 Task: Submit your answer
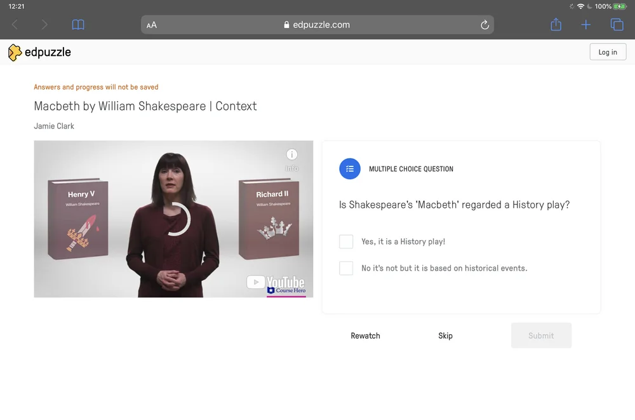[x=541, y=335]
